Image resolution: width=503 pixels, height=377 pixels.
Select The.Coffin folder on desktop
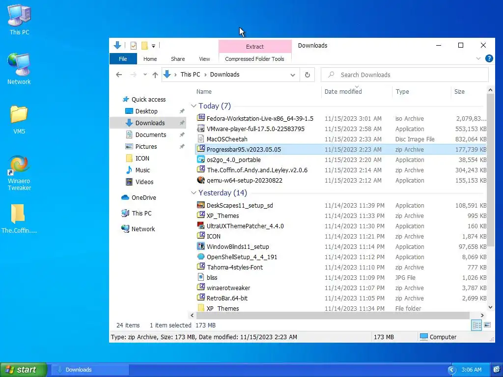(19, 218)
